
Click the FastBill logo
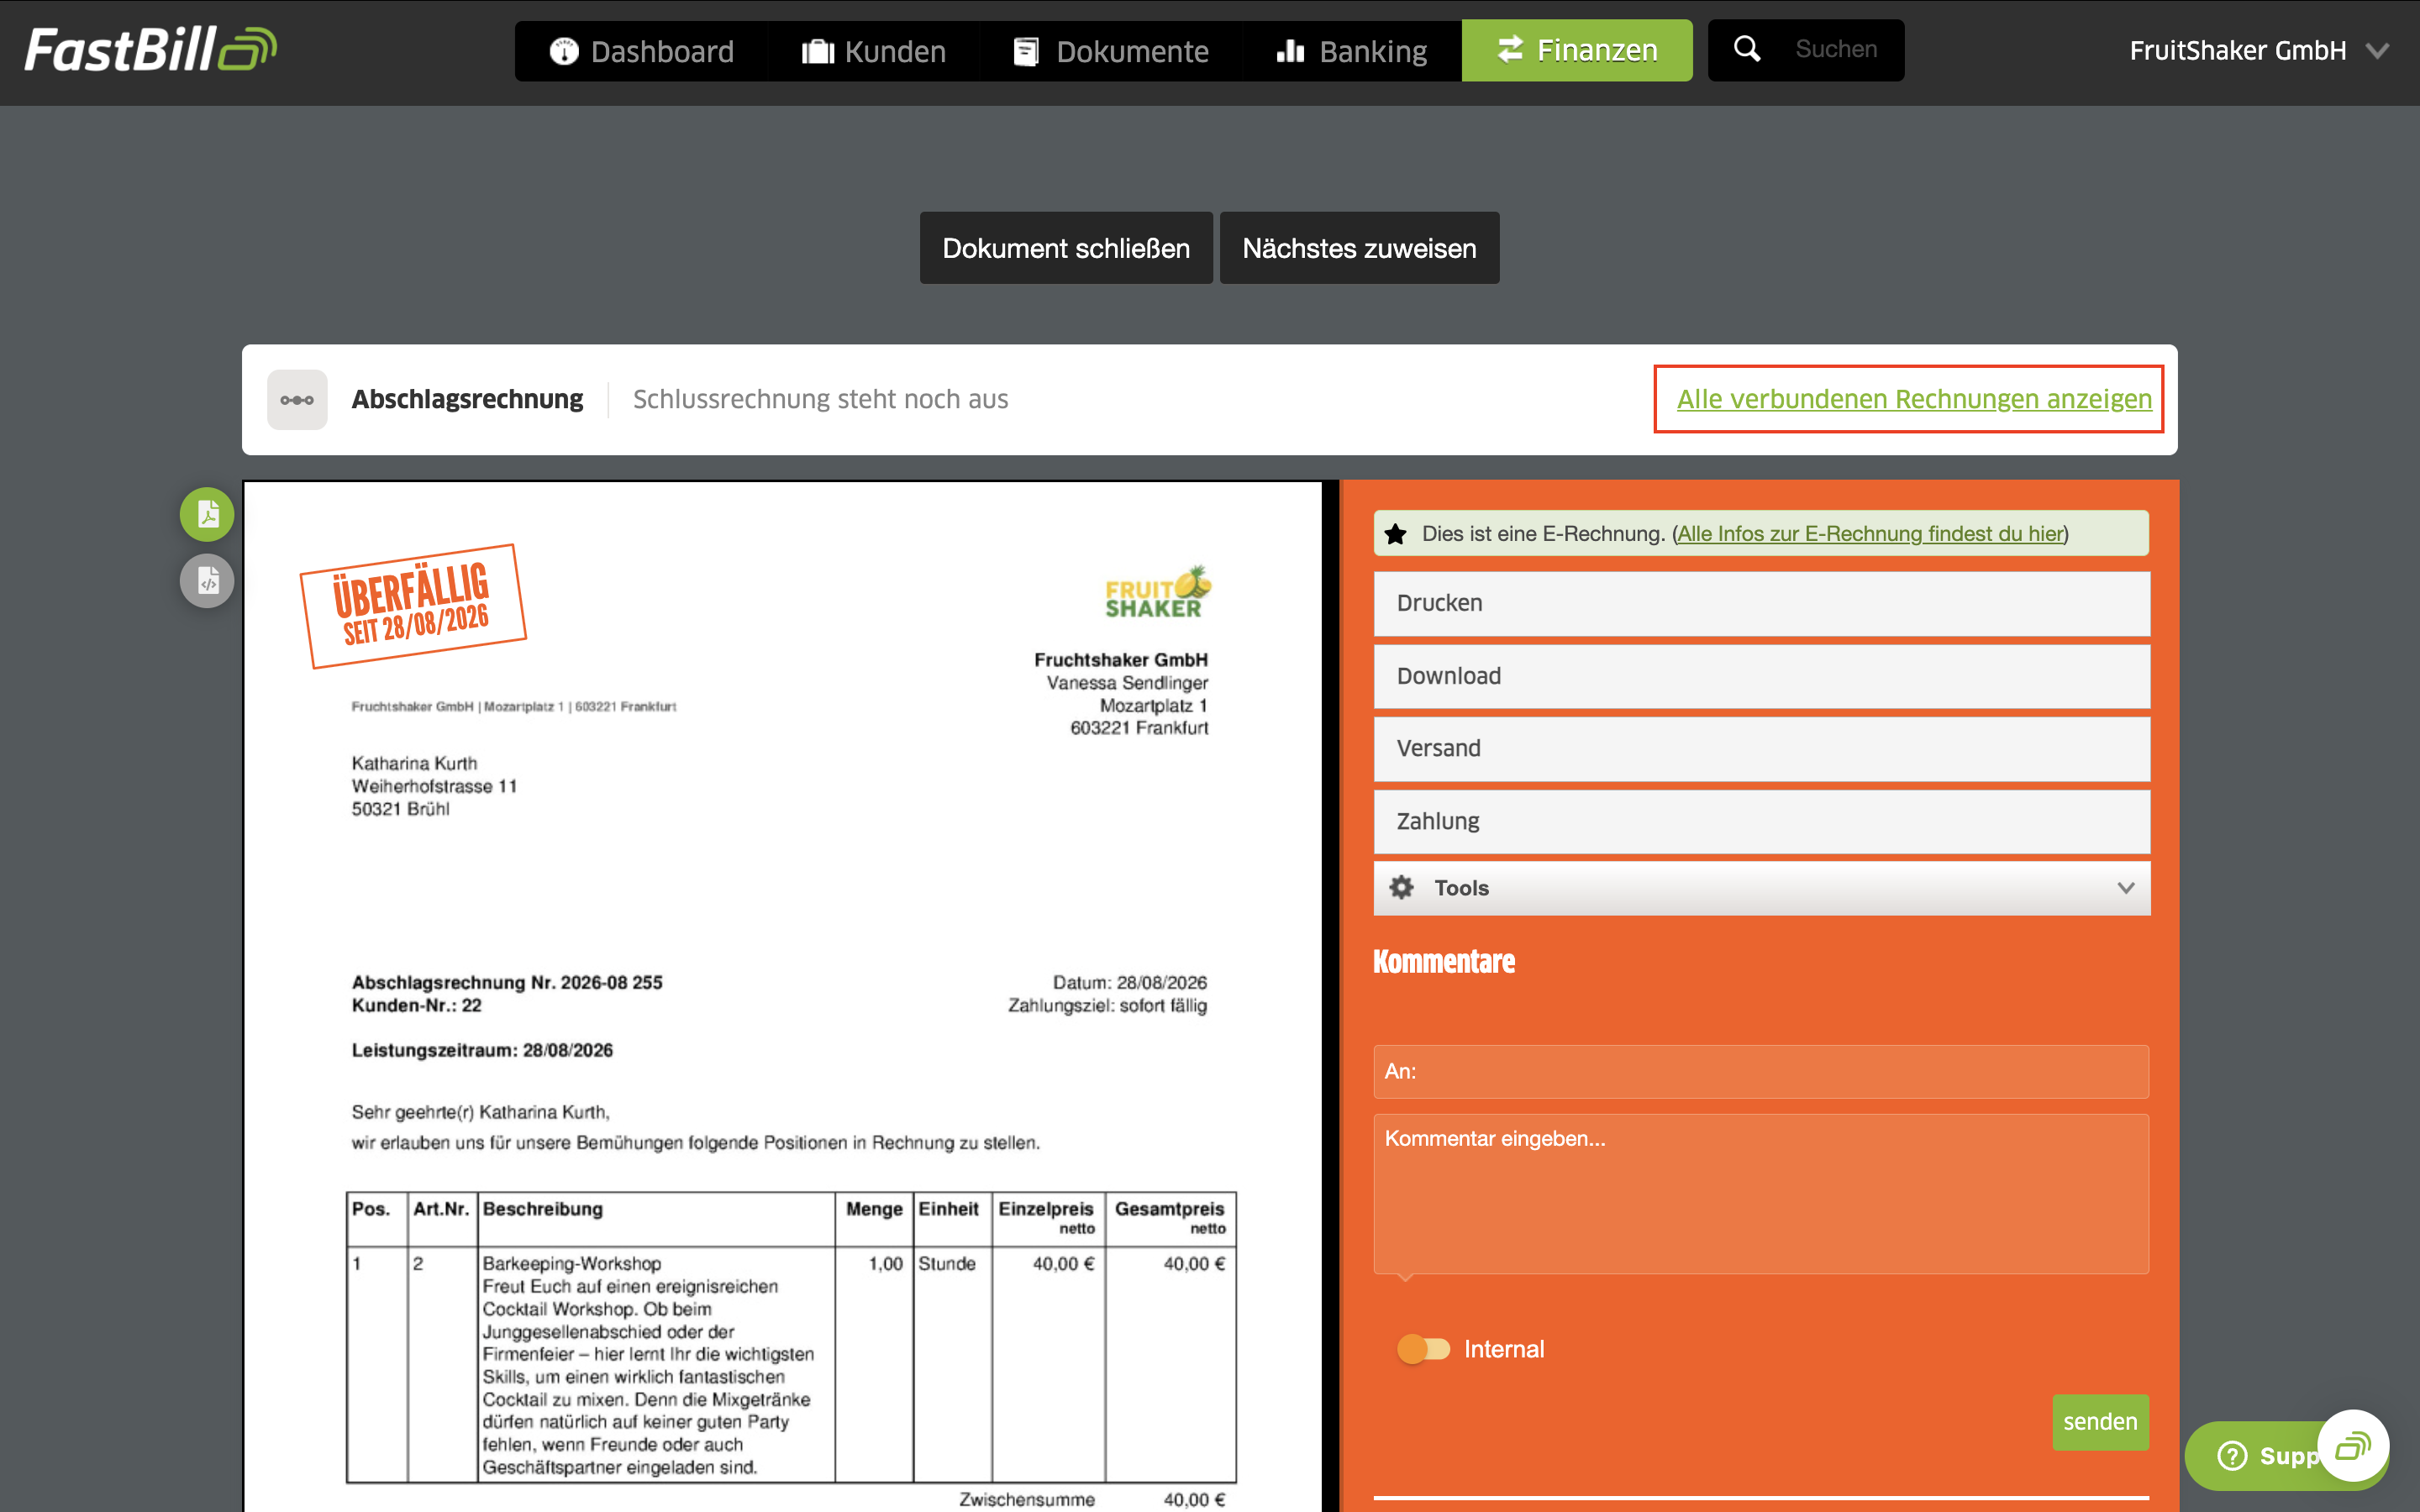(x=150, y=50)
